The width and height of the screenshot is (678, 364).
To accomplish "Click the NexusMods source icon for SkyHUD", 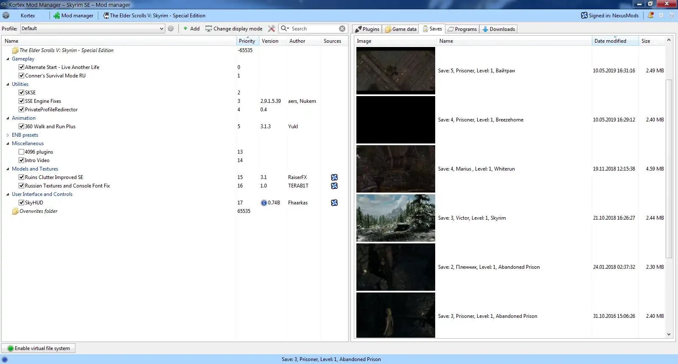I will point(334,203).
